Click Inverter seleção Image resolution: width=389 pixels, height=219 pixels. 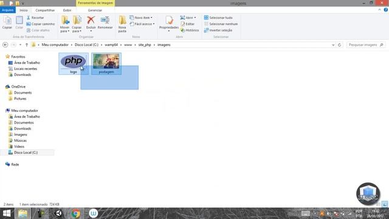coord(218,30)
